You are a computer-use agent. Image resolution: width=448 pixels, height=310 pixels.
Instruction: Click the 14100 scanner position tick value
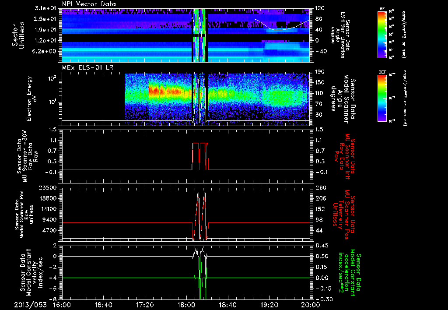(48, 209)
